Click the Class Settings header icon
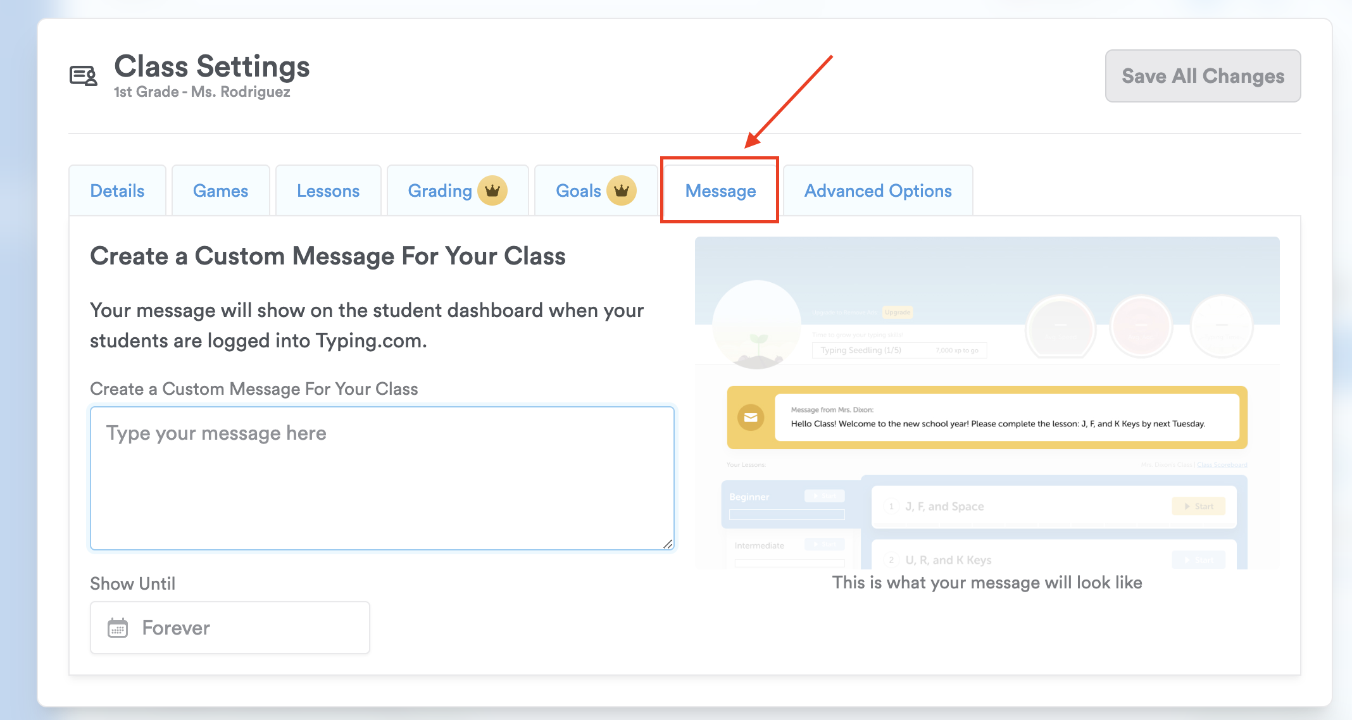Image resolution: width=1352 pixels, height=720 pixels. 83,76
